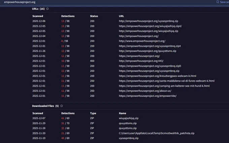Open http://empowerhouseproject.org/ root URL
The height and width of the screenshot is (143, 229).
(139, 36)
